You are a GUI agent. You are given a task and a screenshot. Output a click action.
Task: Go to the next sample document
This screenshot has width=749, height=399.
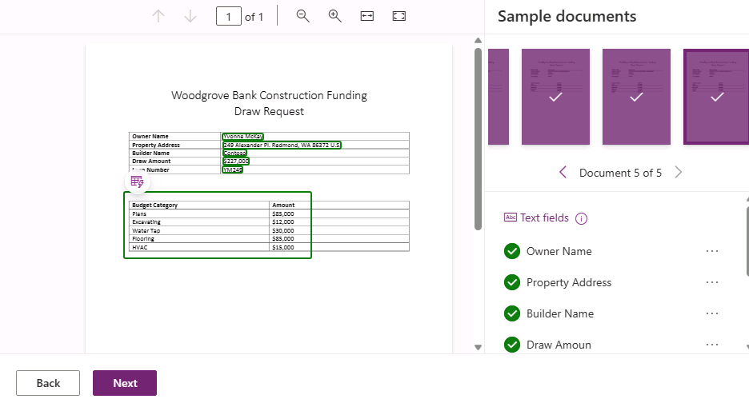[679, 173]
